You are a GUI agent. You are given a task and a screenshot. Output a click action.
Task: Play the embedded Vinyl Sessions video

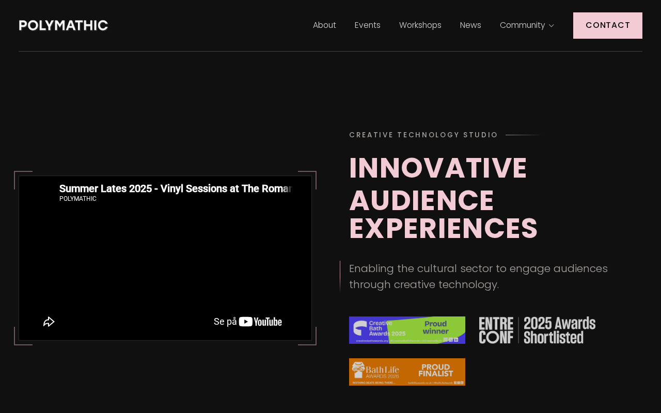point(165,258)
